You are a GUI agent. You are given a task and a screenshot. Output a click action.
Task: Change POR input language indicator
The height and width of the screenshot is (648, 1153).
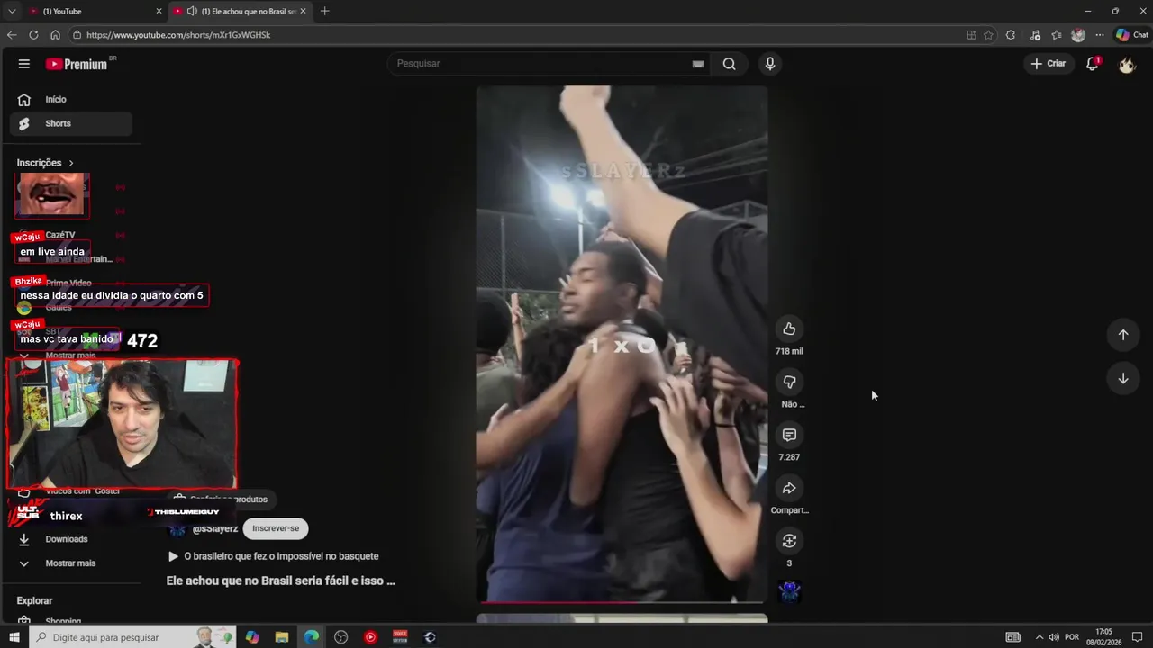click(1072, 637)
